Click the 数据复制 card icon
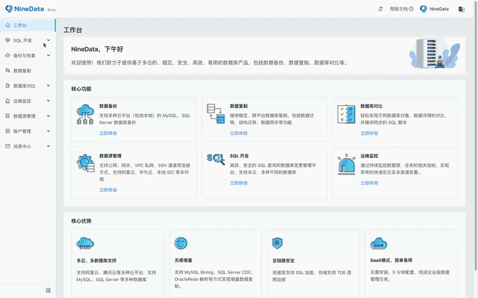 216,113
